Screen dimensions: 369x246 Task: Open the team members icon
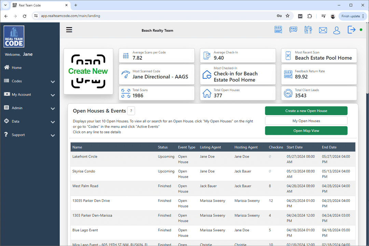(x=308, y=29)
